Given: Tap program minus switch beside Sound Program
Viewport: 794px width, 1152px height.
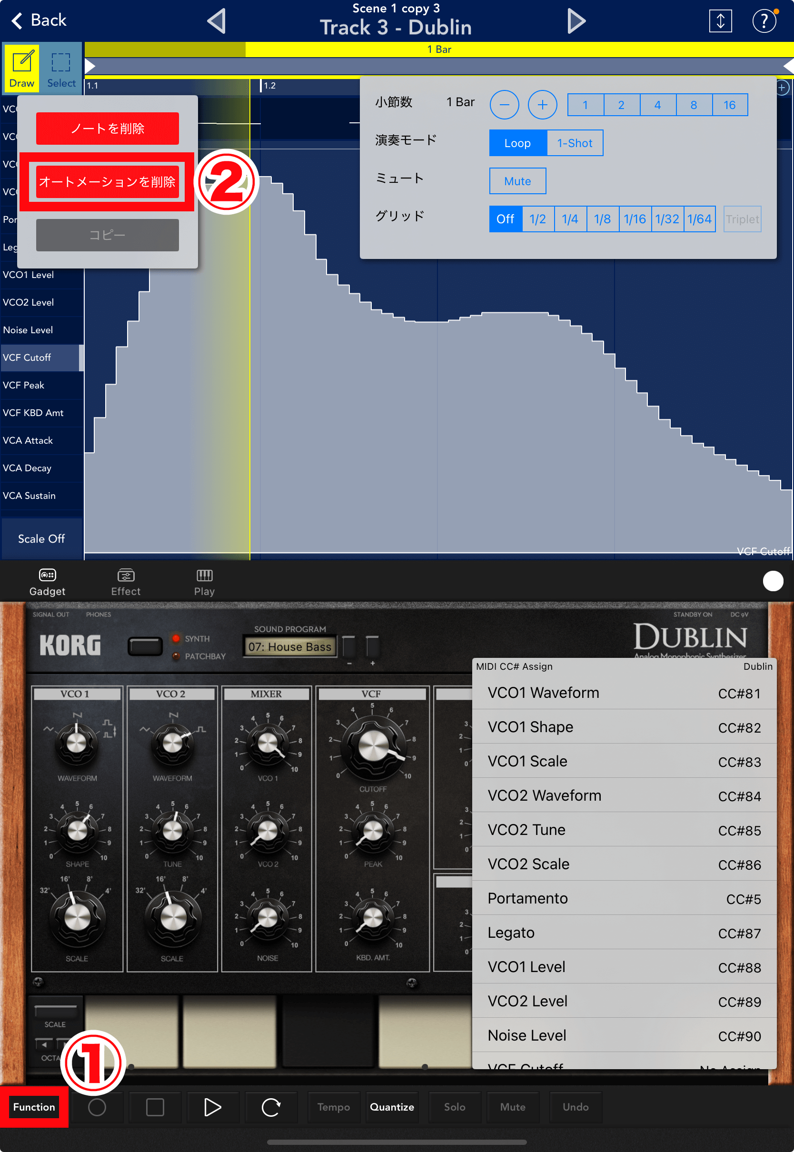Looking at the screenshot, I should coord(349,646).
